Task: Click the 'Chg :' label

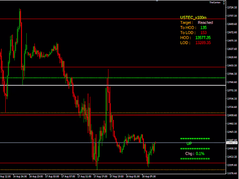Action: tap(190, 154)
